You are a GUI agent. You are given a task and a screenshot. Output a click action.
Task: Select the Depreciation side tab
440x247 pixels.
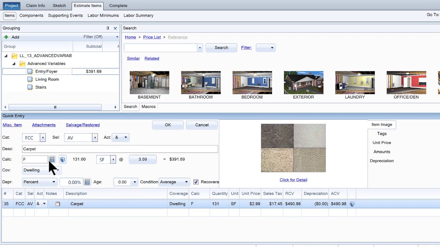pos(382,161)
